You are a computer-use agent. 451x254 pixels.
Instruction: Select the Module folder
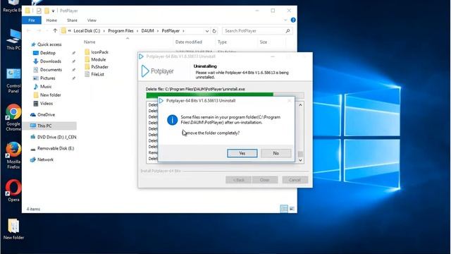tap(95, 59)
